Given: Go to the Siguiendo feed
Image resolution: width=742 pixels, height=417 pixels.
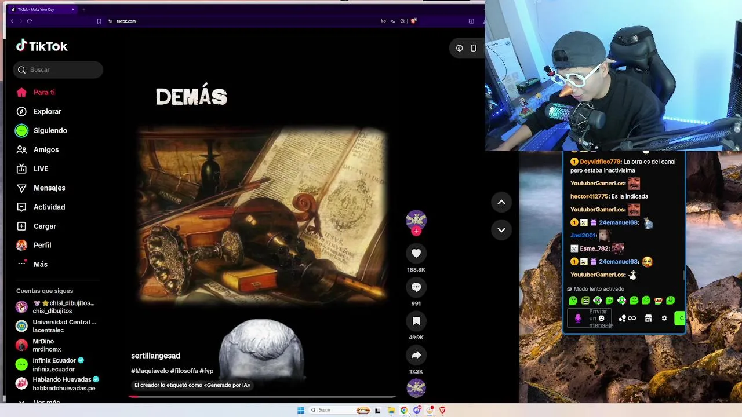Looking at the screenshot, I should [x=42, y=130].
